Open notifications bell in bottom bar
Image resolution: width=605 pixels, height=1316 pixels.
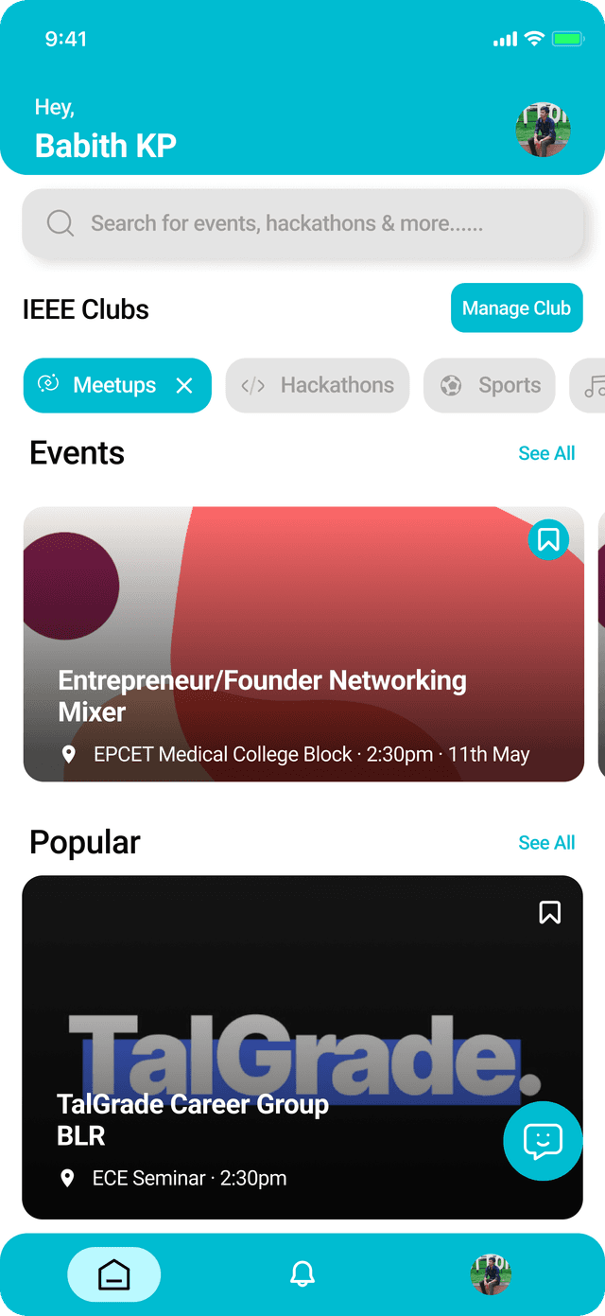pyautogui.click(x=302, y=1274)
